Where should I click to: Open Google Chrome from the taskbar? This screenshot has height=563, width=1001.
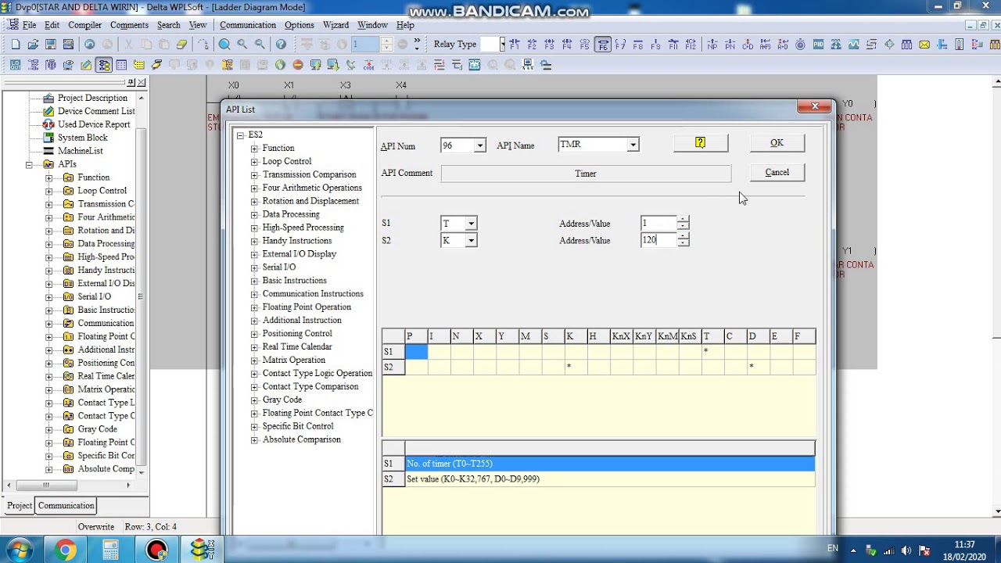pyautogui.click(x=65, y=550)
